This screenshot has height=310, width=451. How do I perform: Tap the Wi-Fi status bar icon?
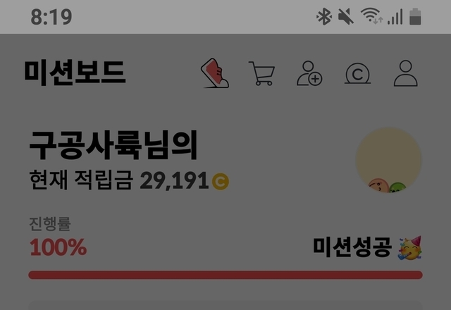[x=371, y=15]
